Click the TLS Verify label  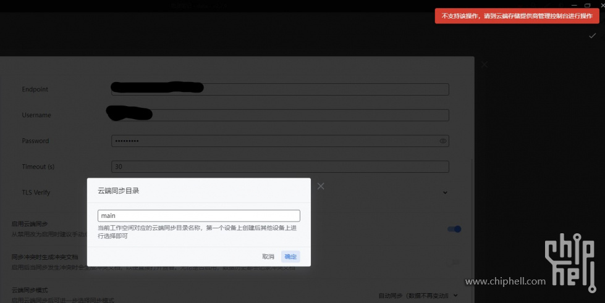[x=36, y=193]
